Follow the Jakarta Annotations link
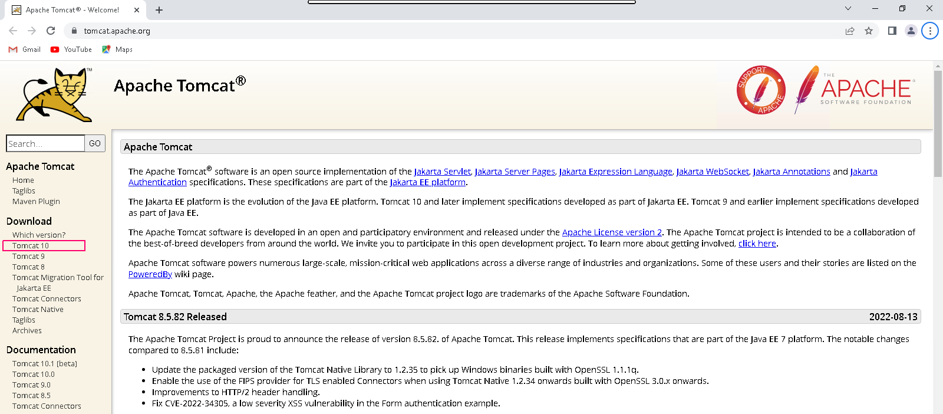This screenshot has height=414, width=943. coord(792,172)
